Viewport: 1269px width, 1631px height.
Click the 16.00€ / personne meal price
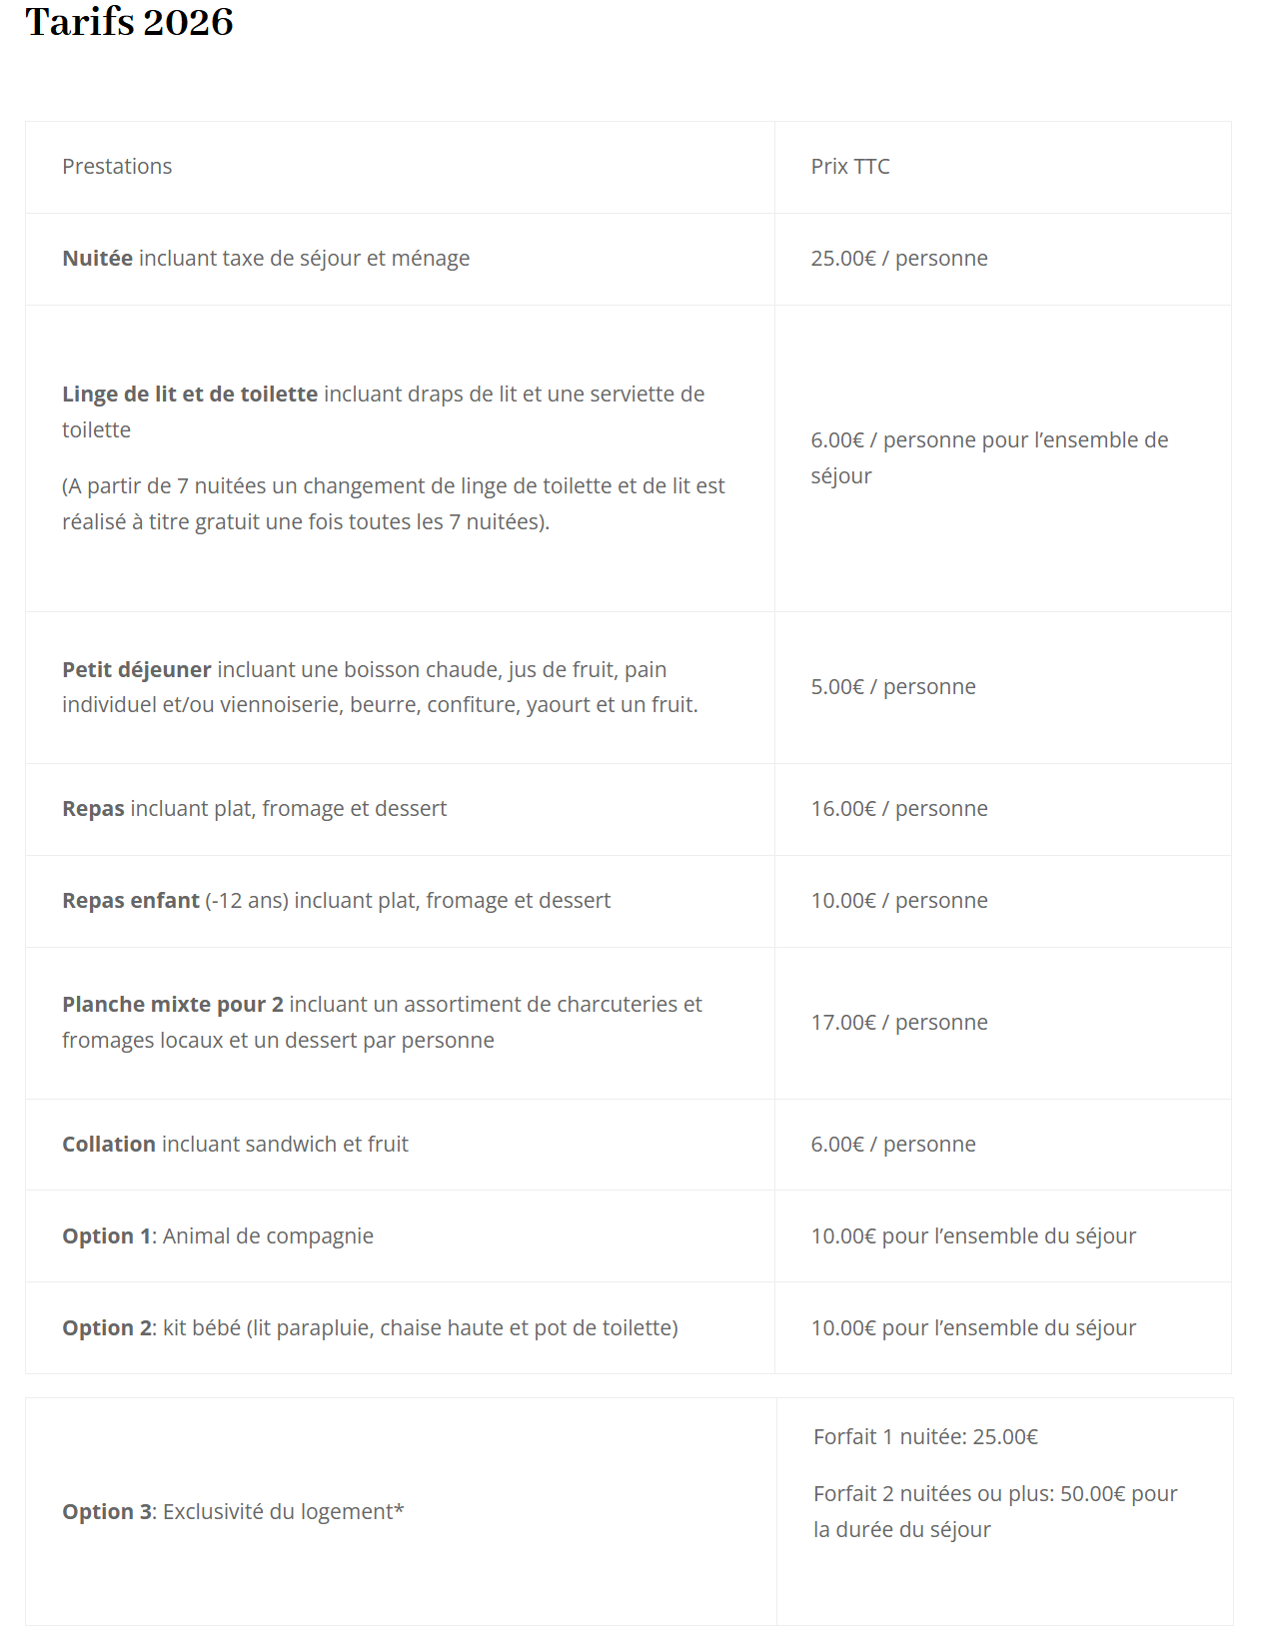898,809
